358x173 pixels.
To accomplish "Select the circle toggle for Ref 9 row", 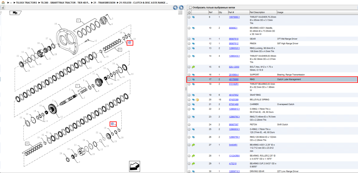I will click(x=189, y=17).
